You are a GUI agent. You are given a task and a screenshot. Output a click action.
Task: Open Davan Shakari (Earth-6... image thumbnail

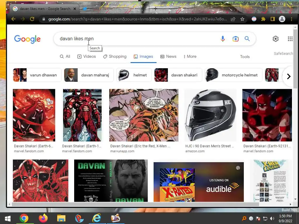[34, 115]
